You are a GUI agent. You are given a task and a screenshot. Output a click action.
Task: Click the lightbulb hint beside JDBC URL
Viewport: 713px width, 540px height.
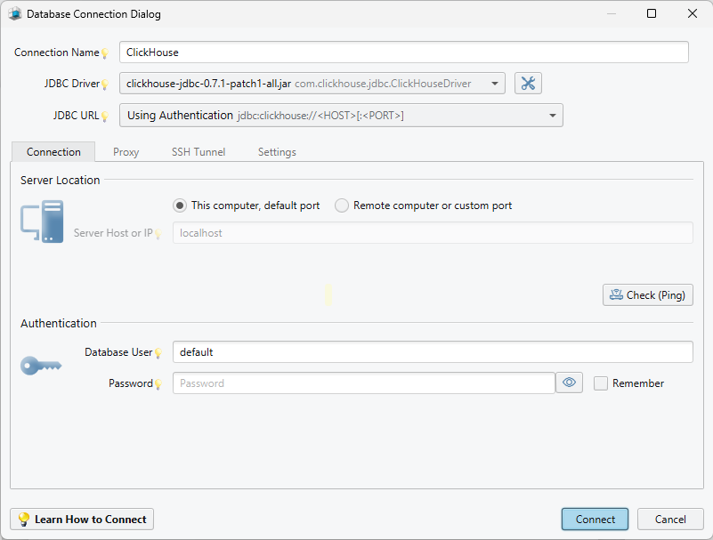click(x=104, y=116)
